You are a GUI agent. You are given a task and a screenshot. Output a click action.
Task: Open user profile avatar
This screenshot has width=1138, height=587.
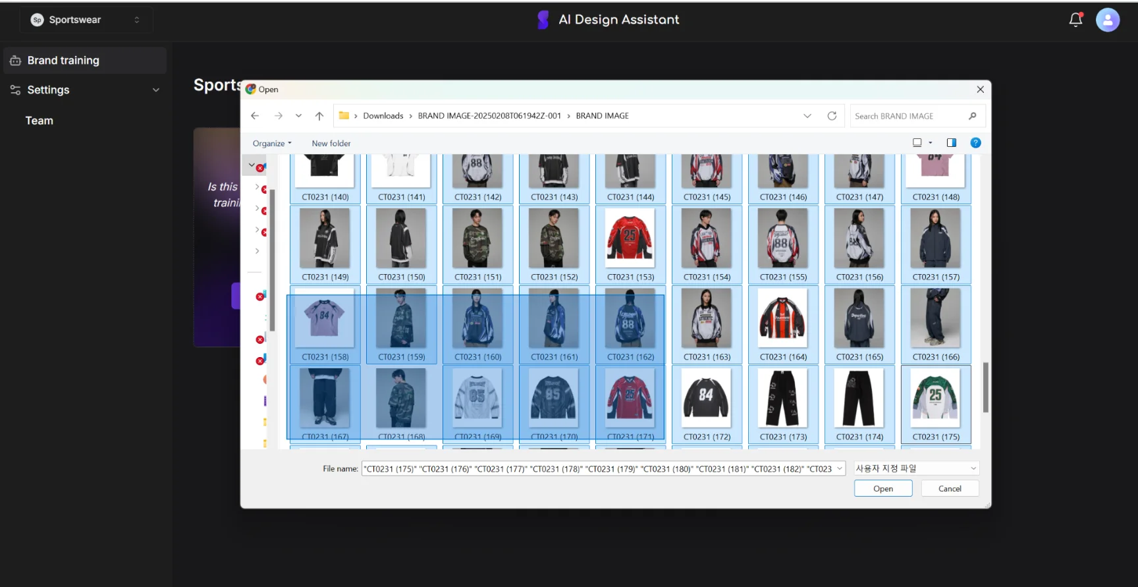1108,20
